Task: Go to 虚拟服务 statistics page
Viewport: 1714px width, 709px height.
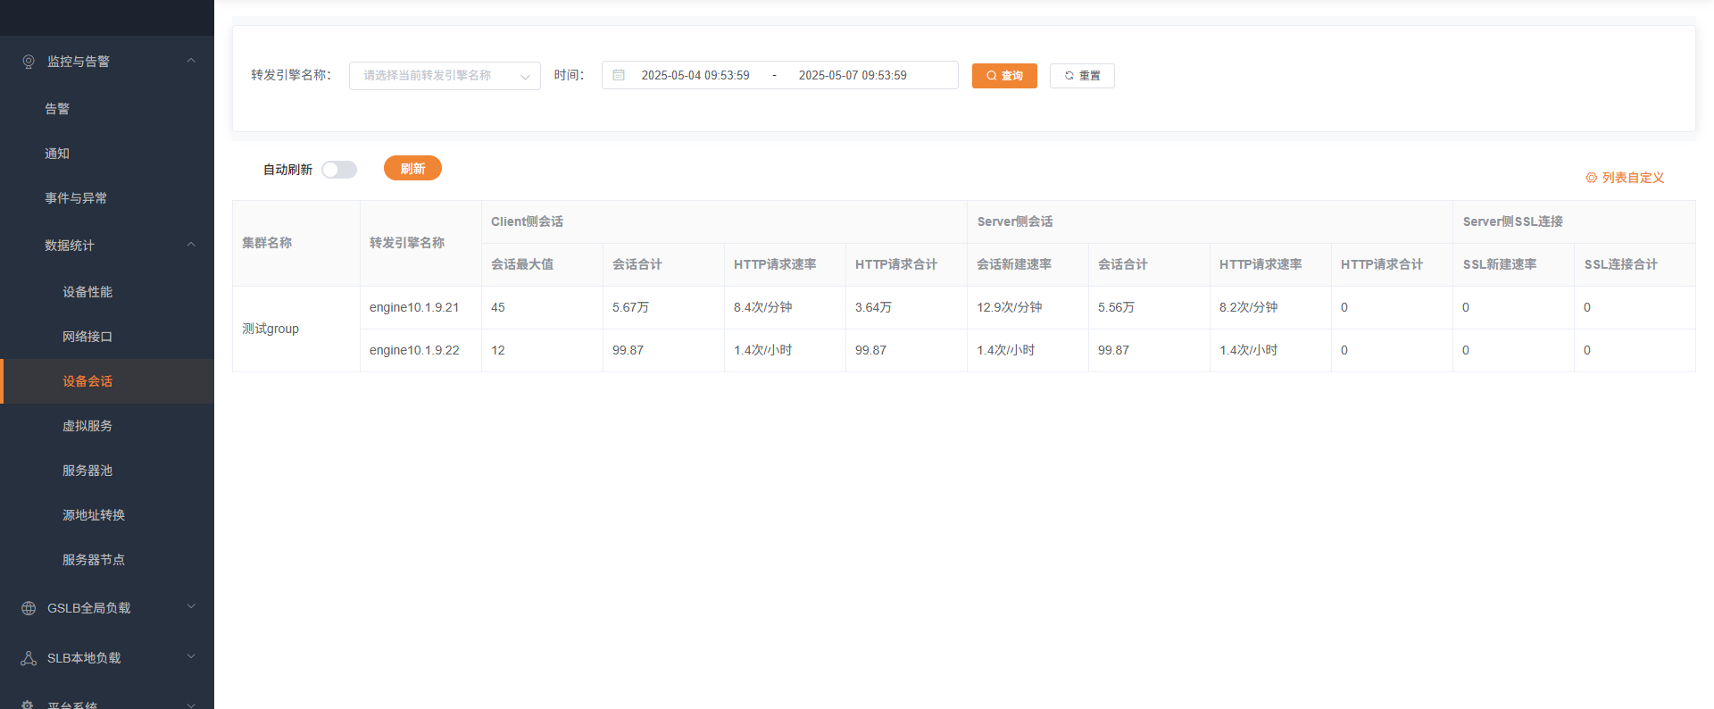Action: 87,426
